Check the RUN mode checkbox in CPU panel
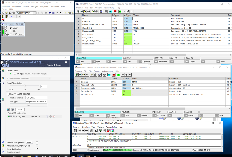Viewport: 232px width, 157px height. pyautogui.click(x=10, y=31)
